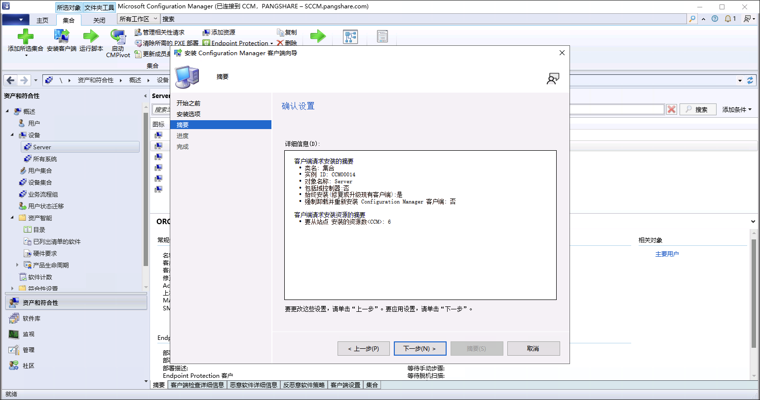Open the 所有工作区 scope dropdown
Viewport: 760px width, 400px height.
[x=139, y=19]
